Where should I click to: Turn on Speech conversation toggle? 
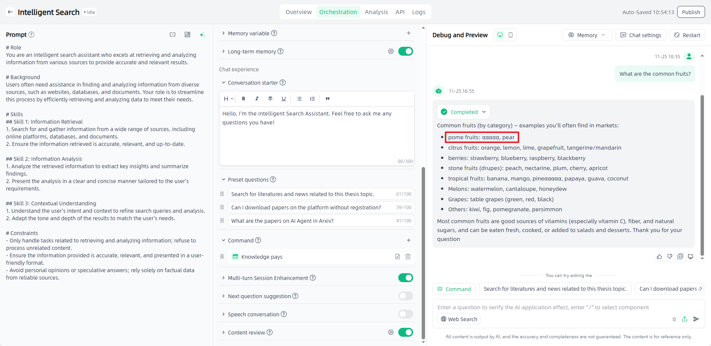(x=405, y=314)
